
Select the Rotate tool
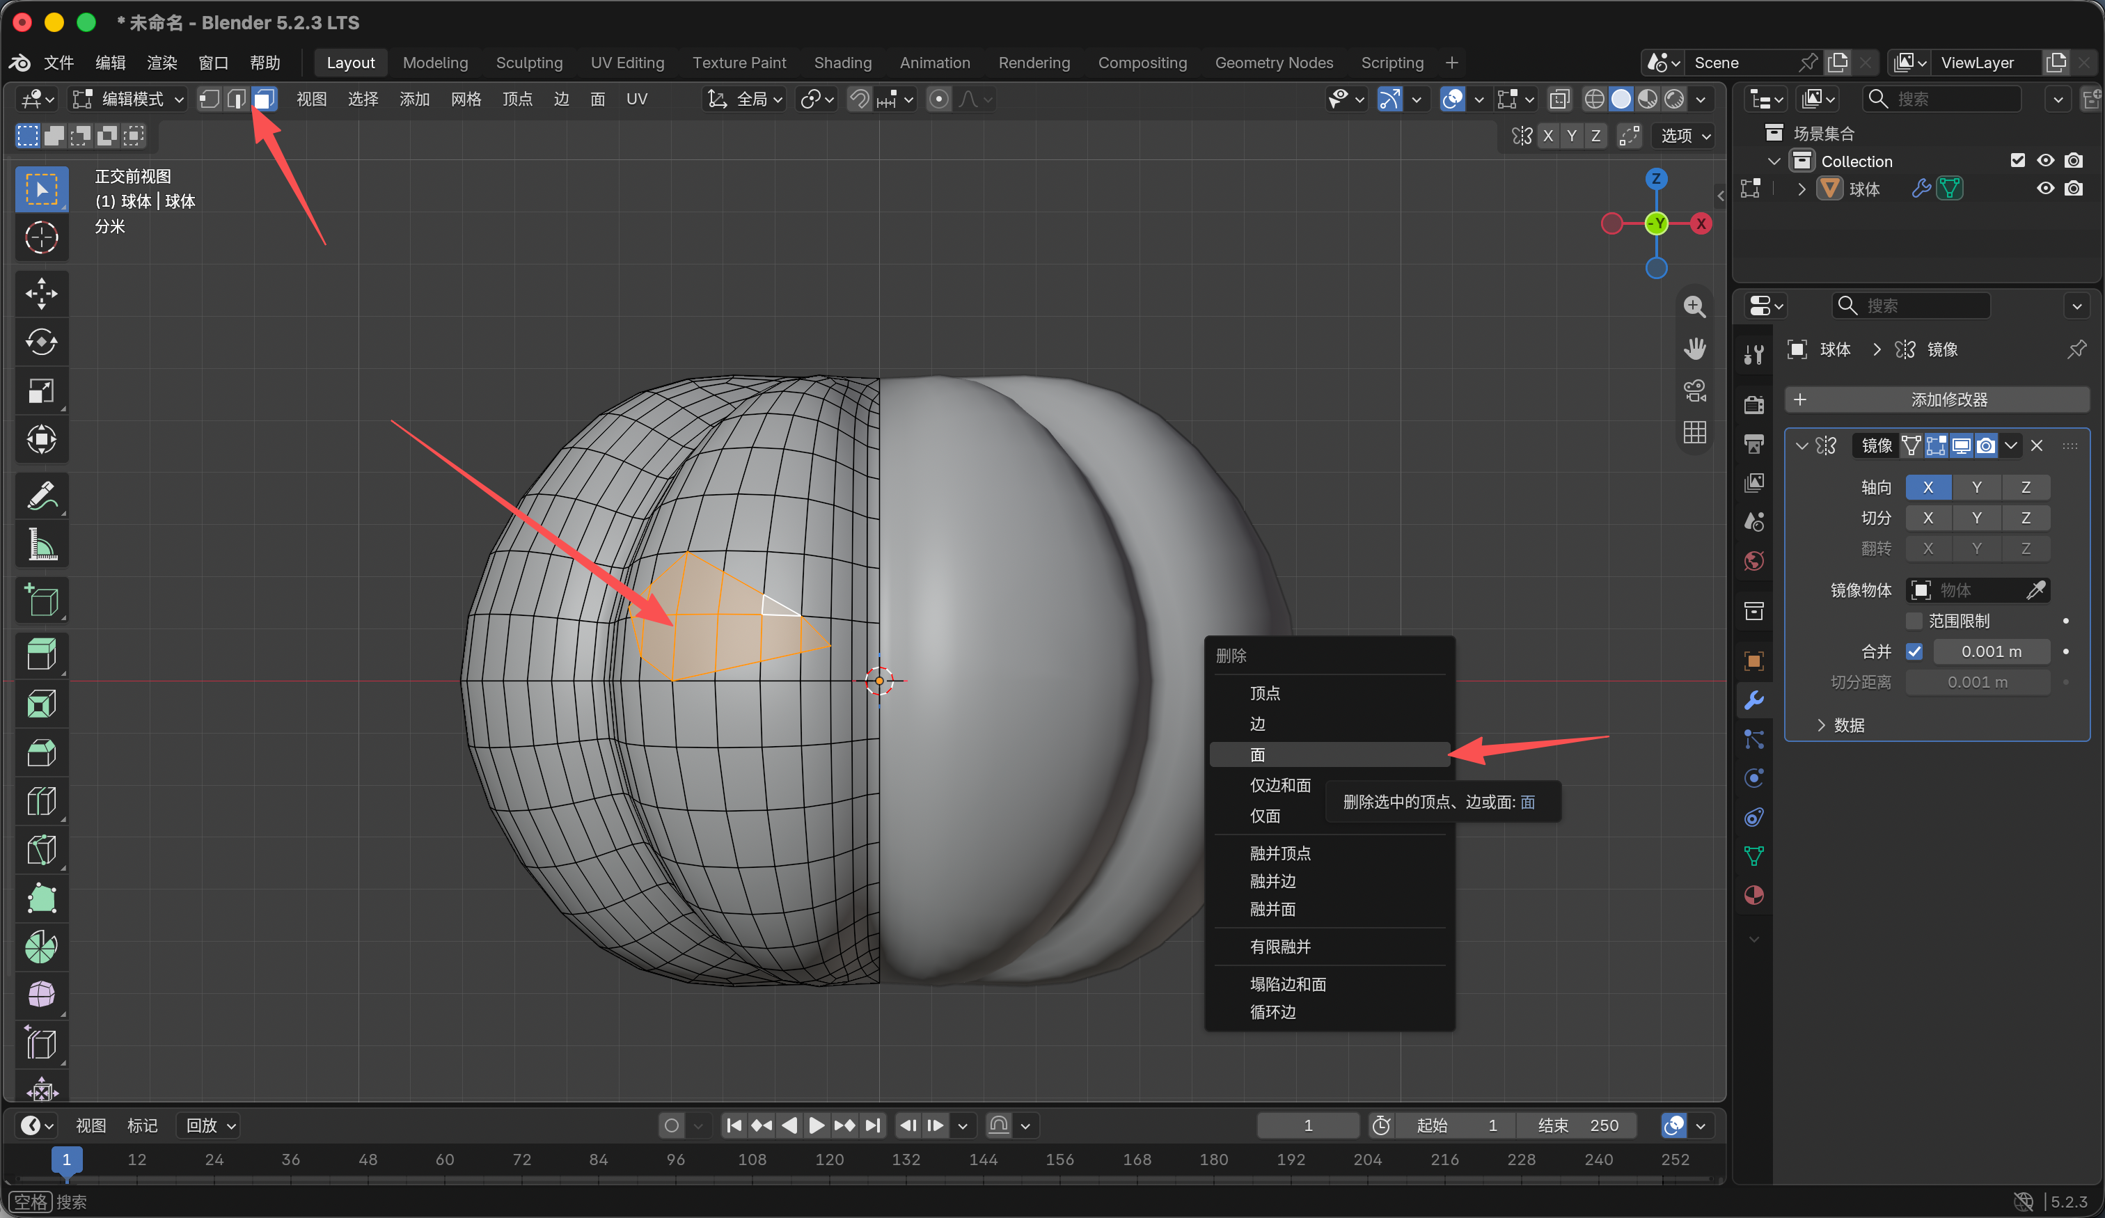point(41,342)
